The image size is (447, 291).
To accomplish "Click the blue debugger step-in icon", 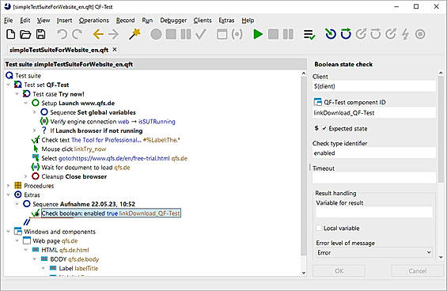I will coord(331,34).
